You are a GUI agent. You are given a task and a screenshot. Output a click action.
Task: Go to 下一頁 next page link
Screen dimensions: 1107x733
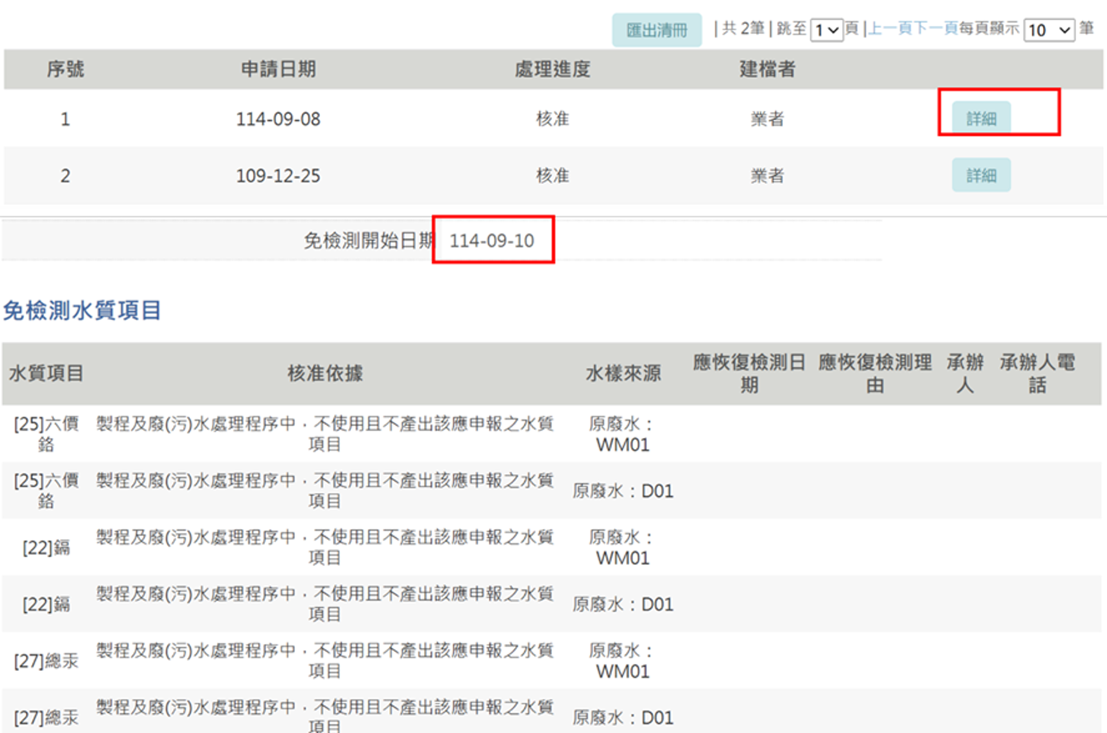(x=936, y=29)
